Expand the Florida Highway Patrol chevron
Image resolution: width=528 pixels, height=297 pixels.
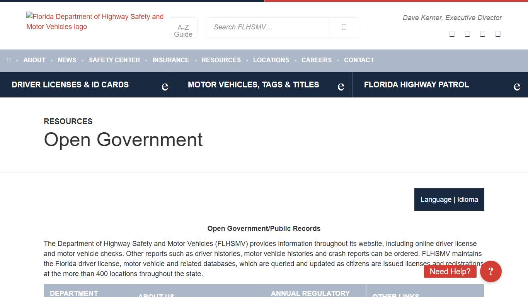coord(517,86)
